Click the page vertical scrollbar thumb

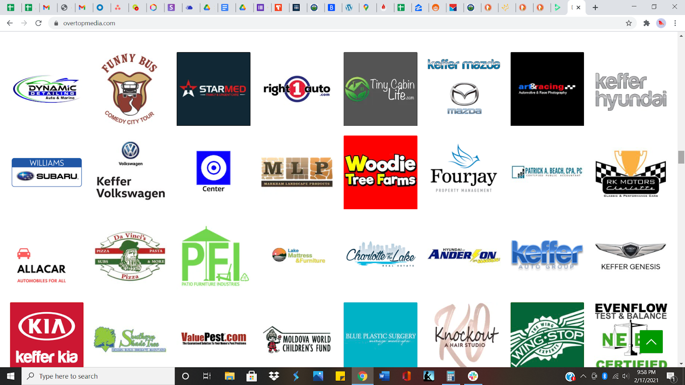[x=681, y=157]
